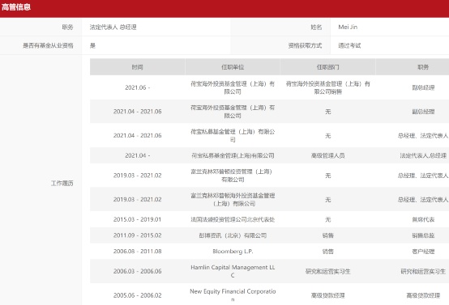The image size is (449, 305).
Task: Select 高级贷款经理 in the 职务 column
Action: [423, 295]
